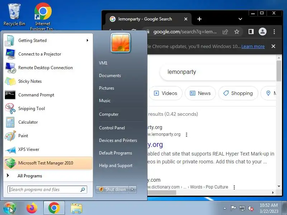
Task: Open Remote Desktop Connection
Action: point(48,68)
